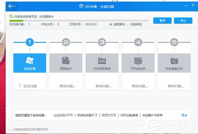This screenshot has height=134, width=198.
Task: Choose the 速度最快 radio option
Action: point(111,24)
